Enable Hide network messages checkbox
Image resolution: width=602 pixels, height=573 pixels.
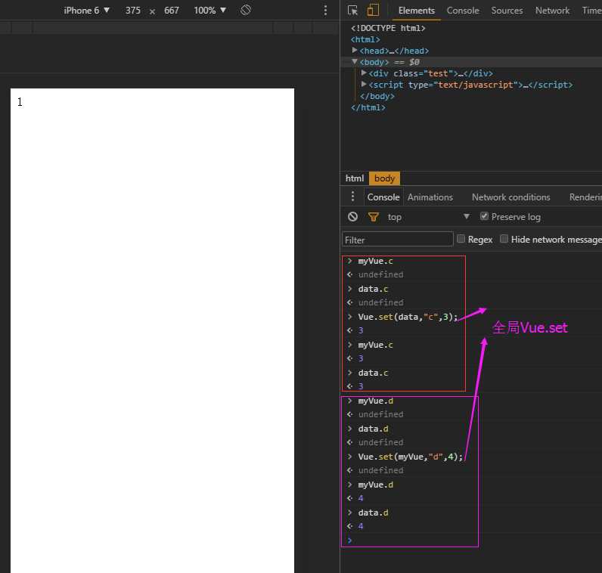[504, 239]
